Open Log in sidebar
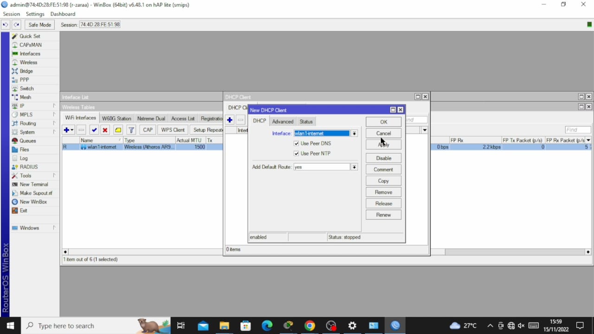Screen dimensions: 594x334 23,158
